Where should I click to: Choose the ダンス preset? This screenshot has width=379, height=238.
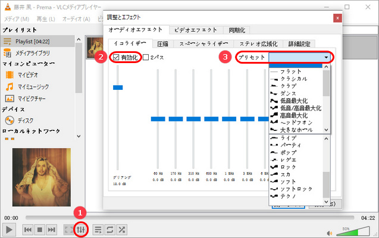click(x=296, y=93)
